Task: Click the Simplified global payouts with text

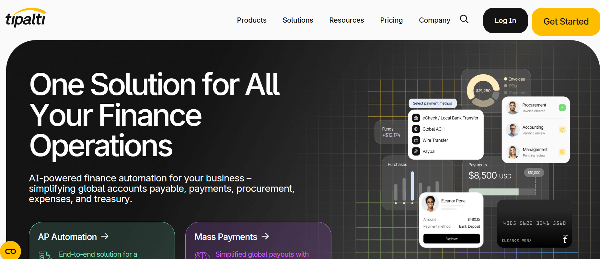Action: click(x=262, y=254)
